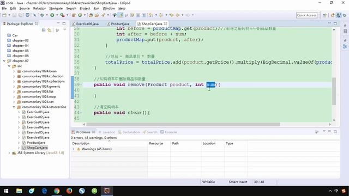Open the Window menu
The height and width of the screenshot is (196, 349).
[x=109, y=9]
